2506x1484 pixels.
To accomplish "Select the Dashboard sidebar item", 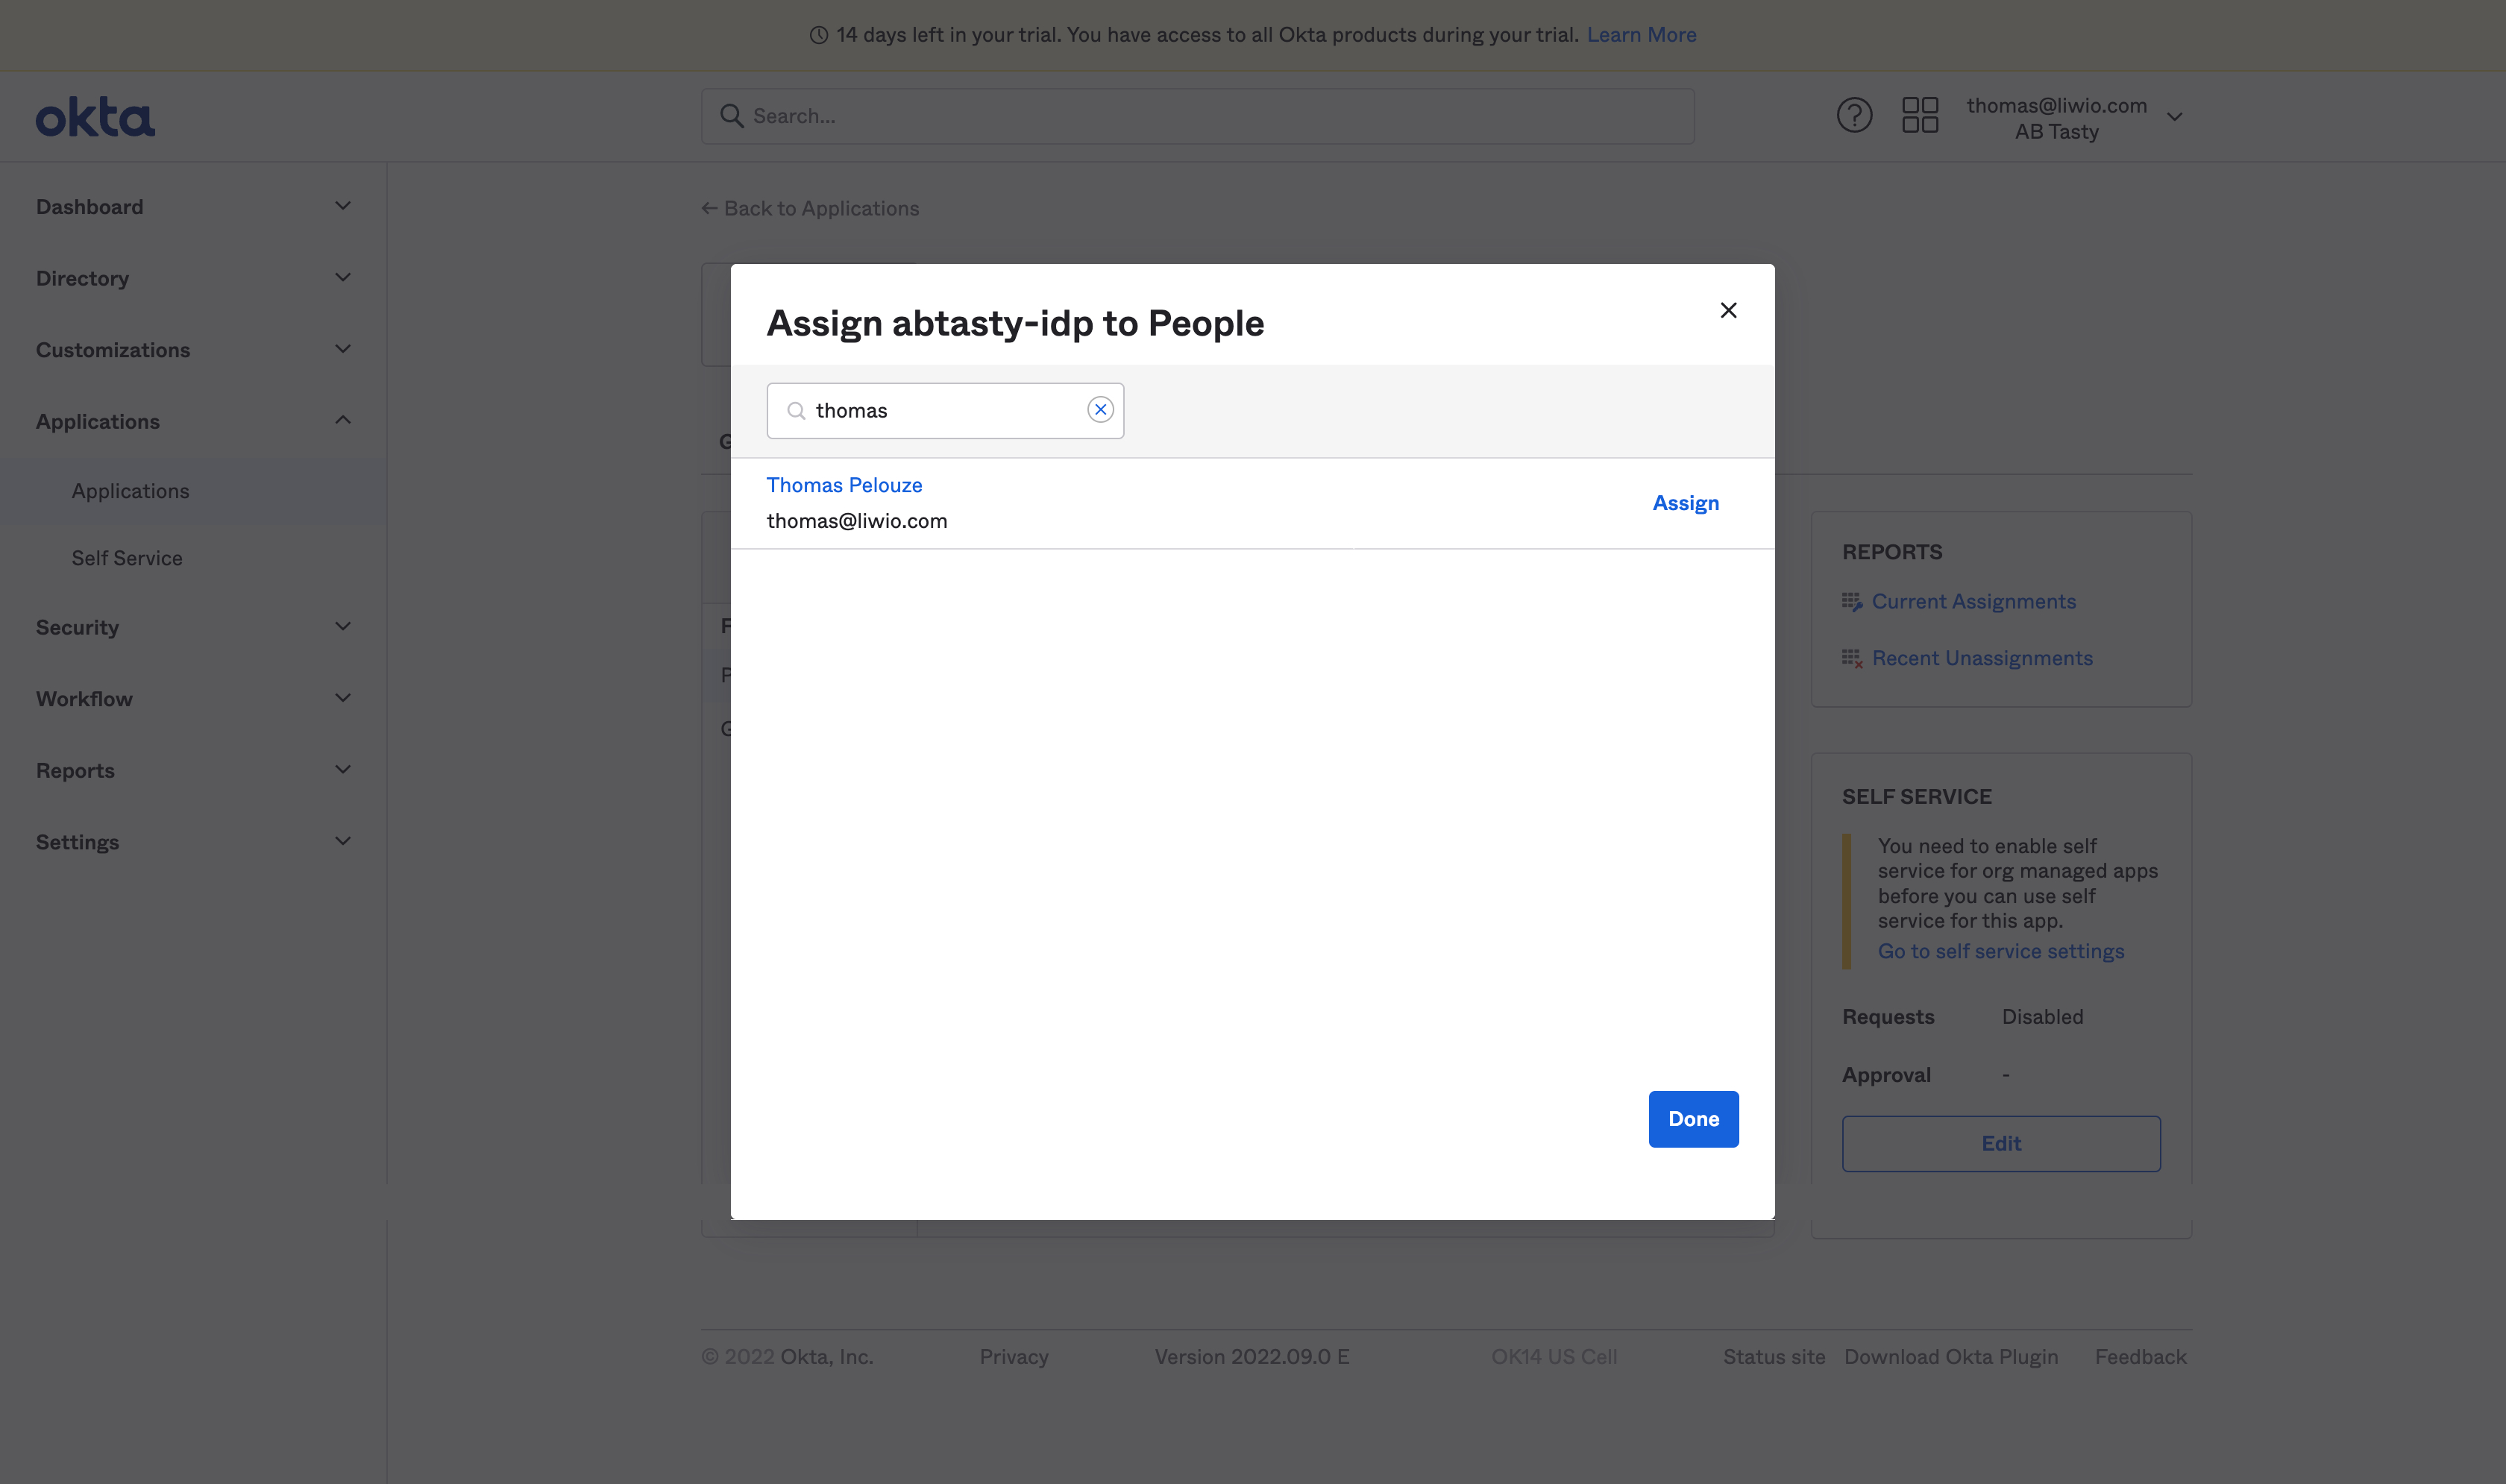I will (194, 207).
